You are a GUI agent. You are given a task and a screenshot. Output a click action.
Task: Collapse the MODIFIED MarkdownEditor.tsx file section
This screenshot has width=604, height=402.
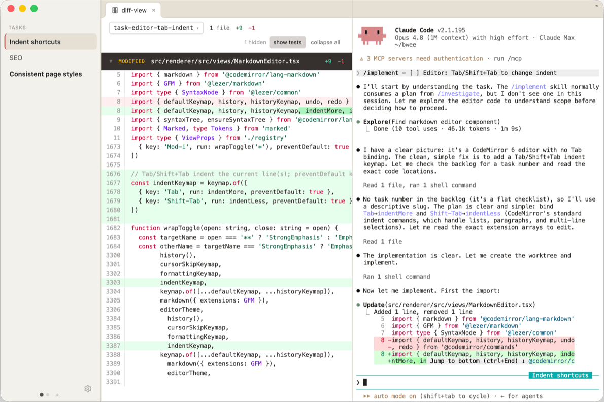(x=111, y=61)
